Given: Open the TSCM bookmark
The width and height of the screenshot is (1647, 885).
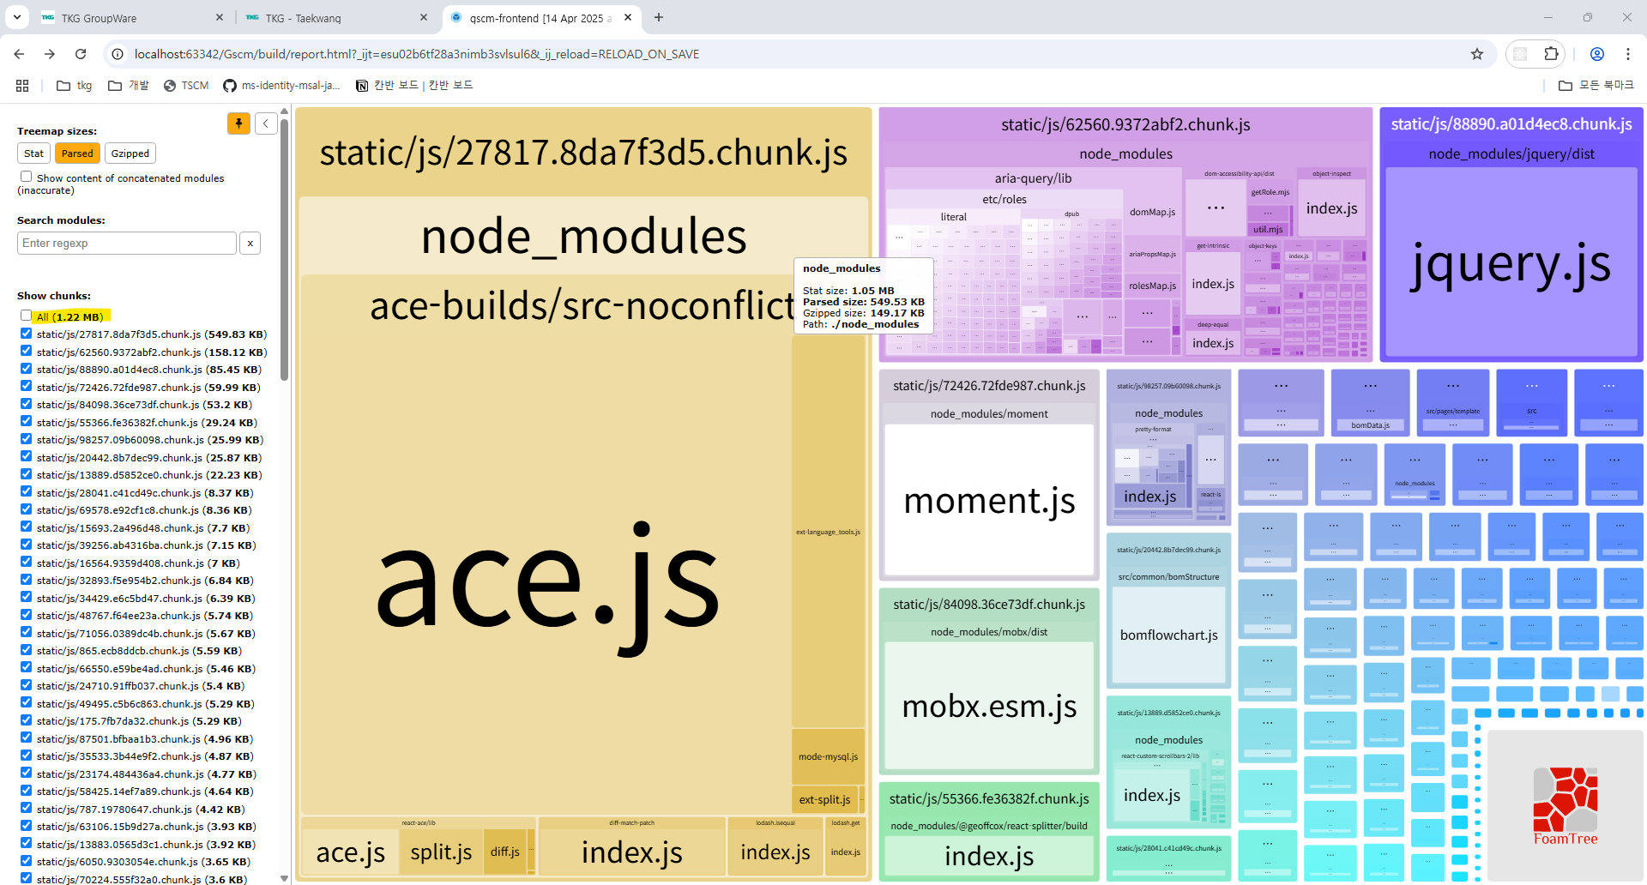Looking at the screenshot, I should coord(186,86).
